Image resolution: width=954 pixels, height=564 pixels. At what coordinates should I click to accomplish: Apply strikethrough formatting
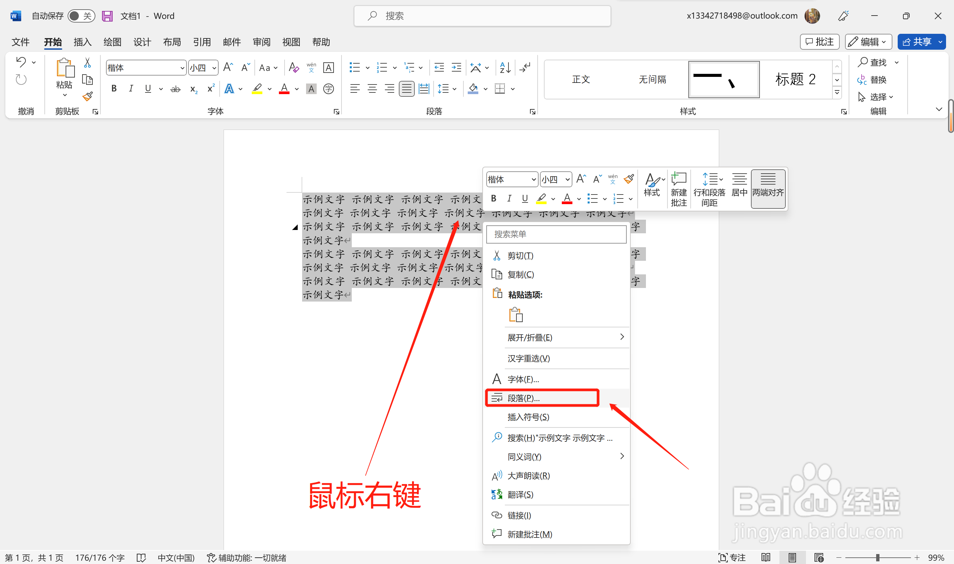point(175,89)
